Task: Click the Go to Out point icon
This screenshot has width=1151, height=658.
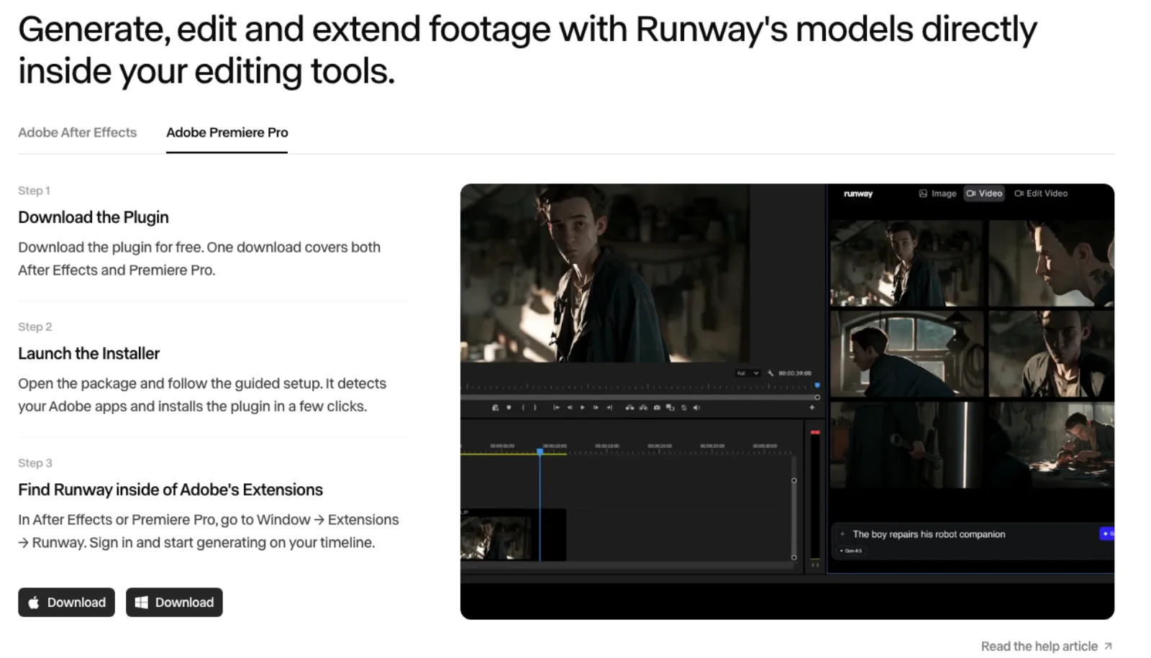Action: tap(609, 408)
